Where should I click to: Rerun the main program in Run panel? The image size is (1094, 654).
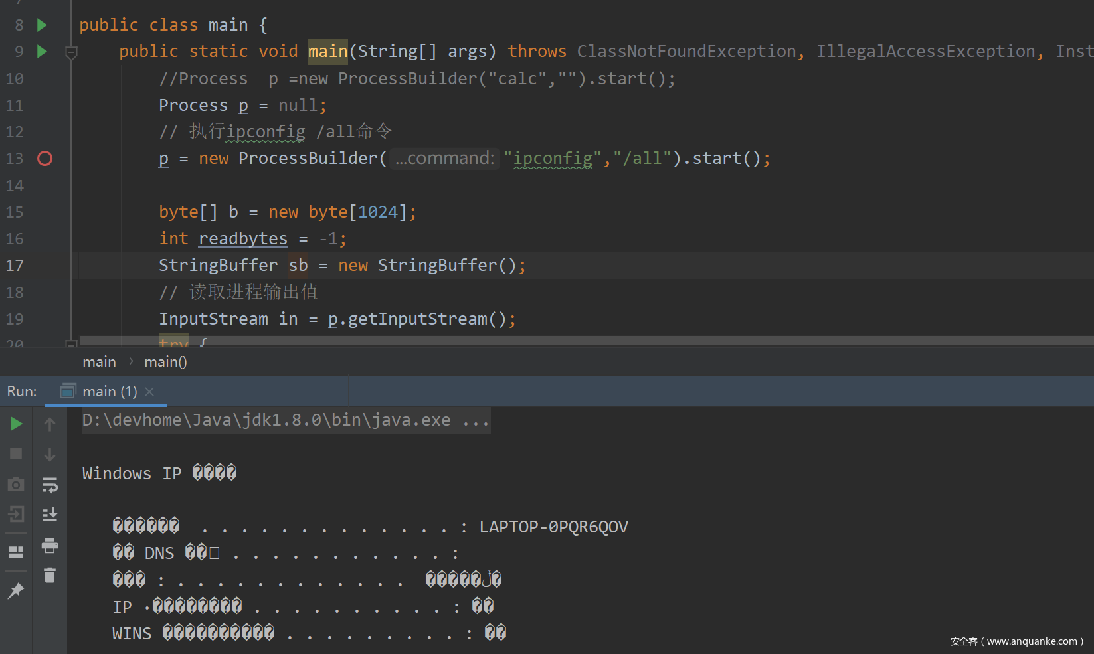[x=17, y=424]
